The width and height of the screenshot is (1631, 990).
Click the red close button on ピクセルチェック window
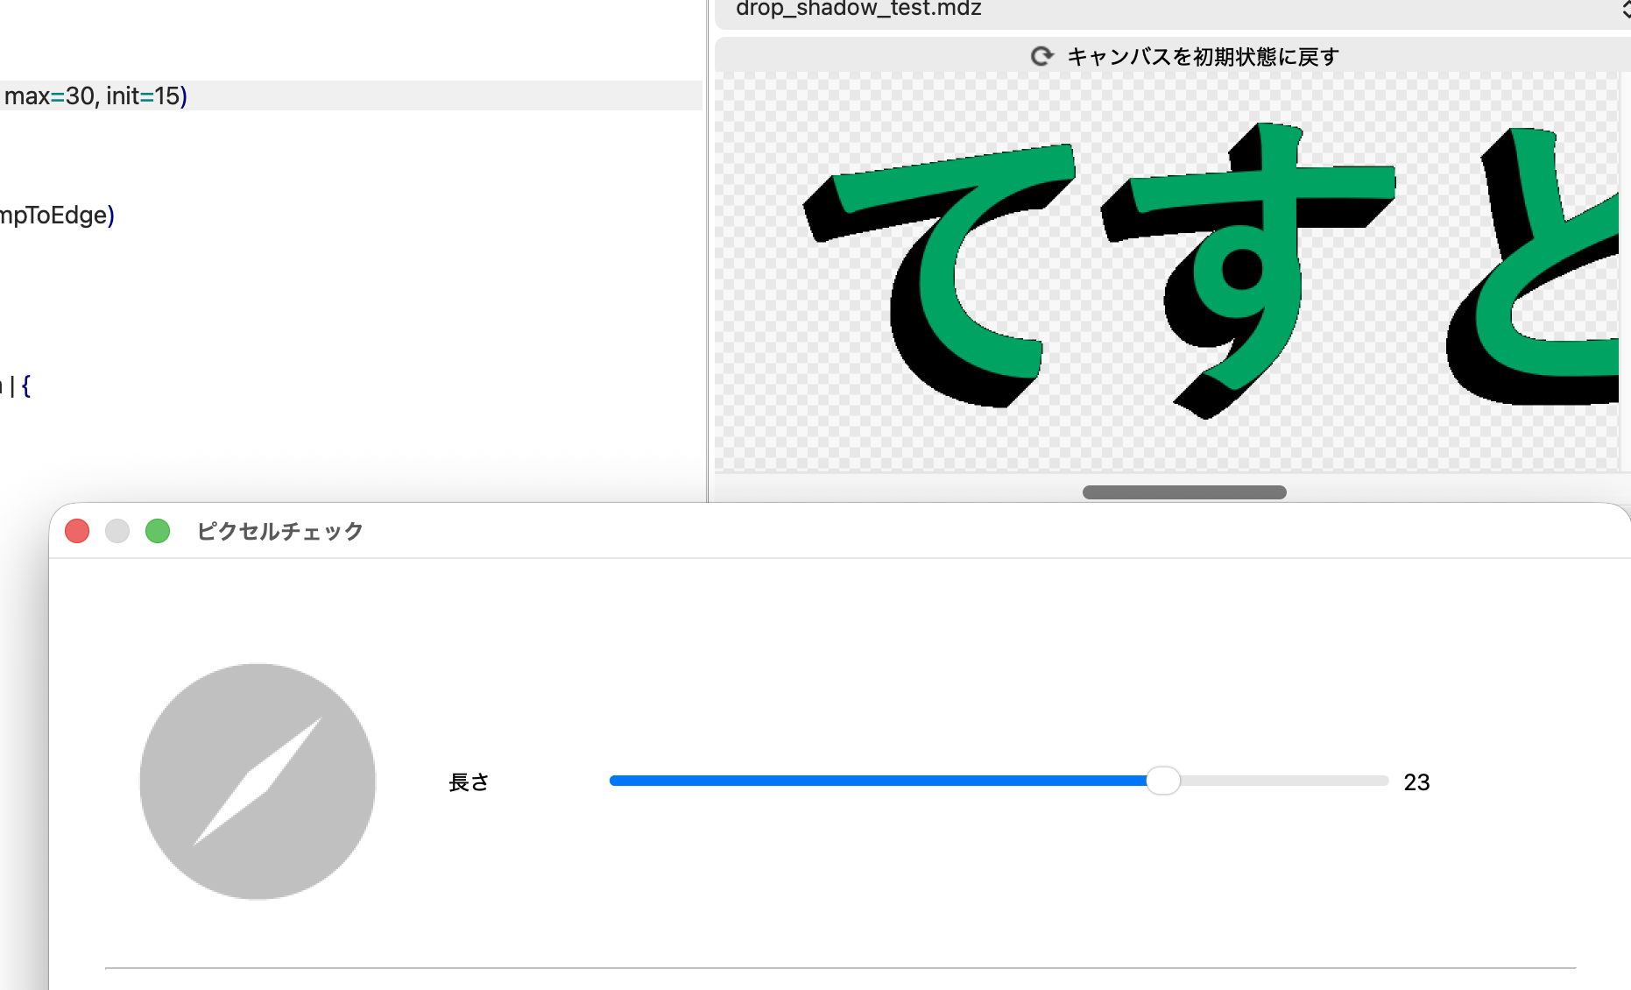(77, 531)
